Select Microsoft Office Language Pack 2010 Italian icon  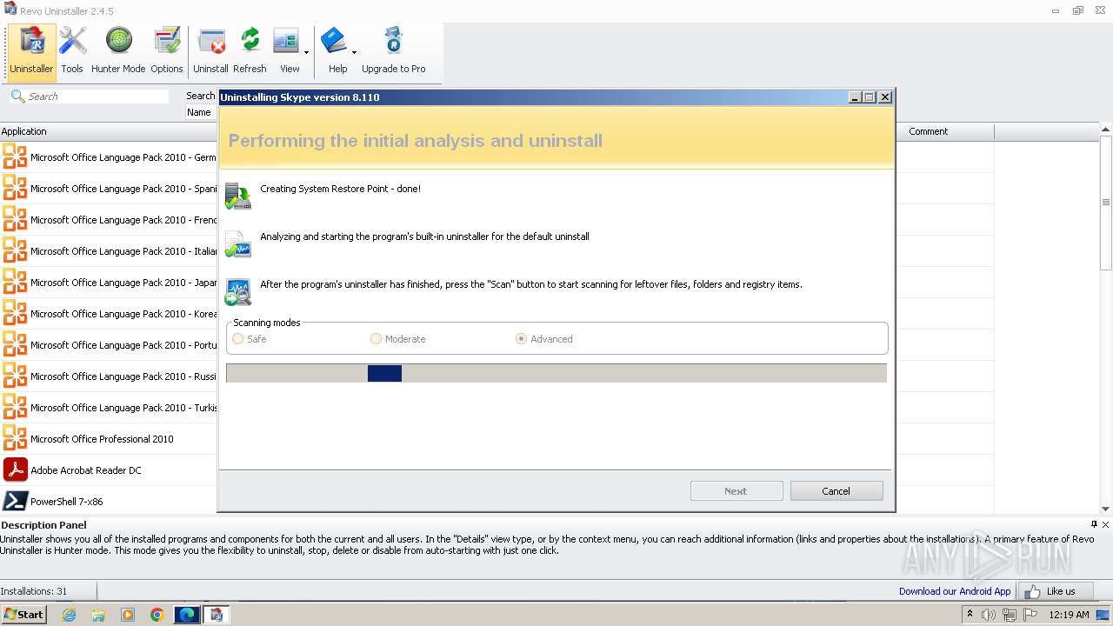tap(15, 250)
